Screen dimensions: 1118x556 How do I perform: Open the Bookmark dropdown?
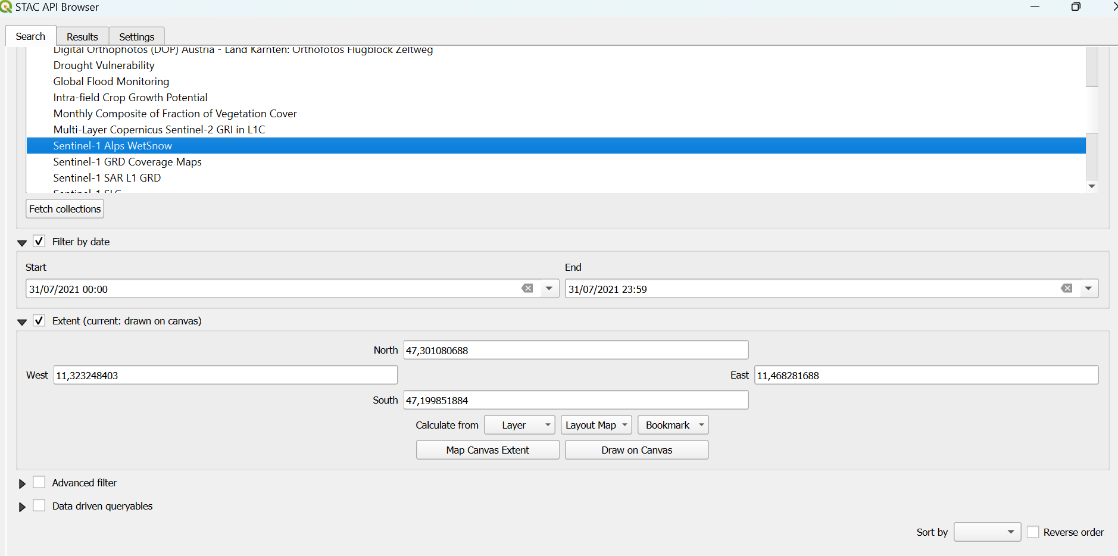tap(673, 425)
